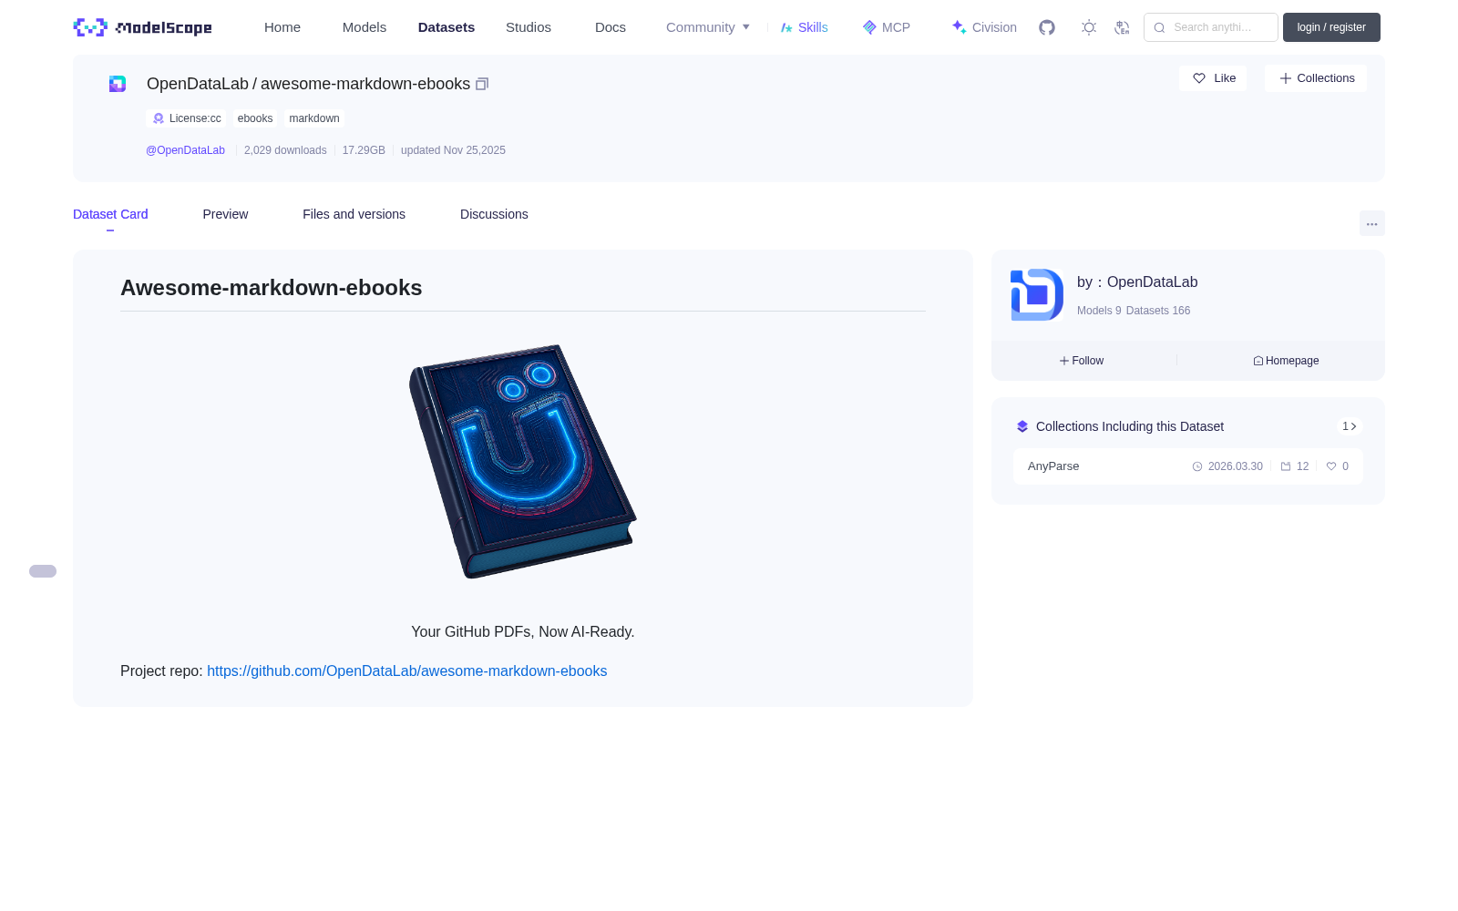The width and height of the screenshot is (1458, 911).
Task: Click the OpenDataLab avatar beside dataset title
Action: click(x=118, y=84)
